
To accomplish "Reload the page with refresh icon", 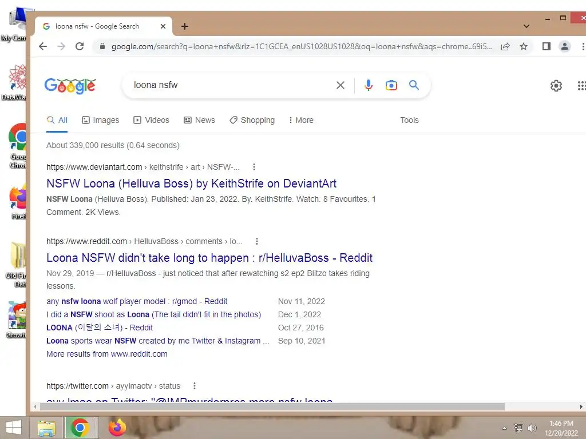I will click(79, 46).
